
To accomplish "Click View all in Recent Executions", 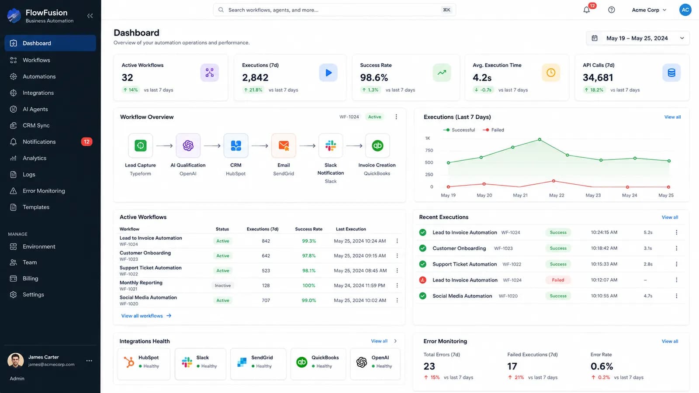I will [670, 217].
